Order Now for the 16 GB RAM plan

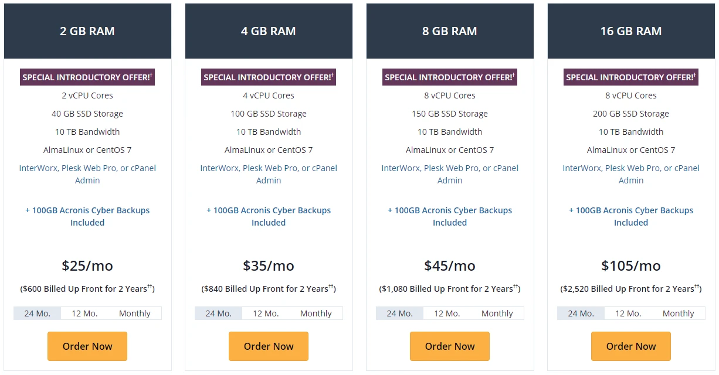click(x=630, y=346)
